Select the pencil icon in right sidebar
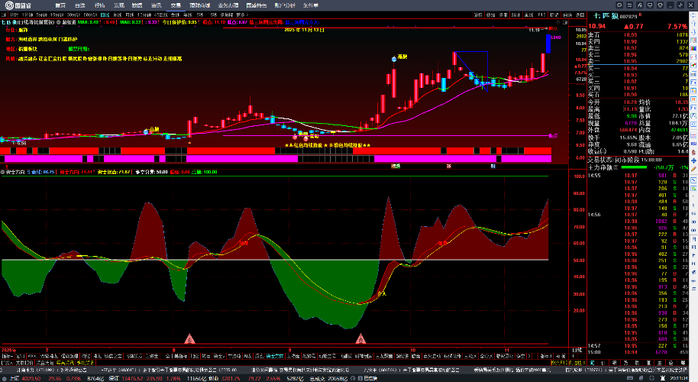Screen dimensions: 698x382 tap(693, 169)
